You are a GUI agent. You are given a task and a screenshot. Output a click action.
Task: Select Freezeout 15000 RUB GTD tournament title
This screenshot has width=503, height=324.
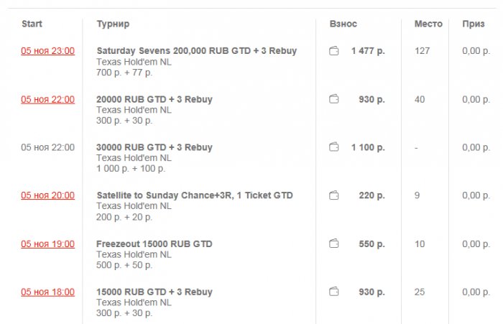[x=154, y=244]
